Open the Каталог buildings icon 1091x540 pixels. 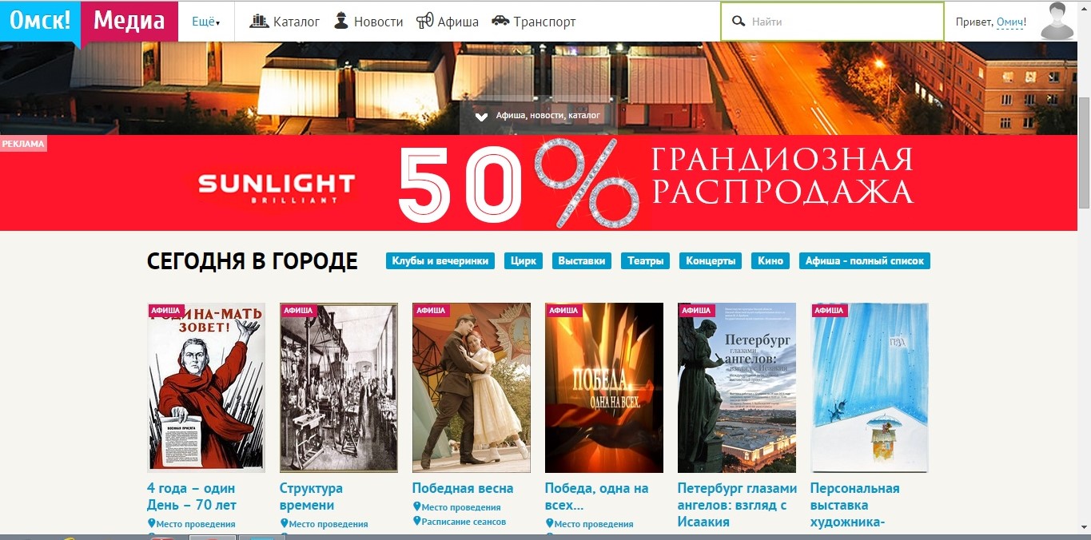coord(260,22)
